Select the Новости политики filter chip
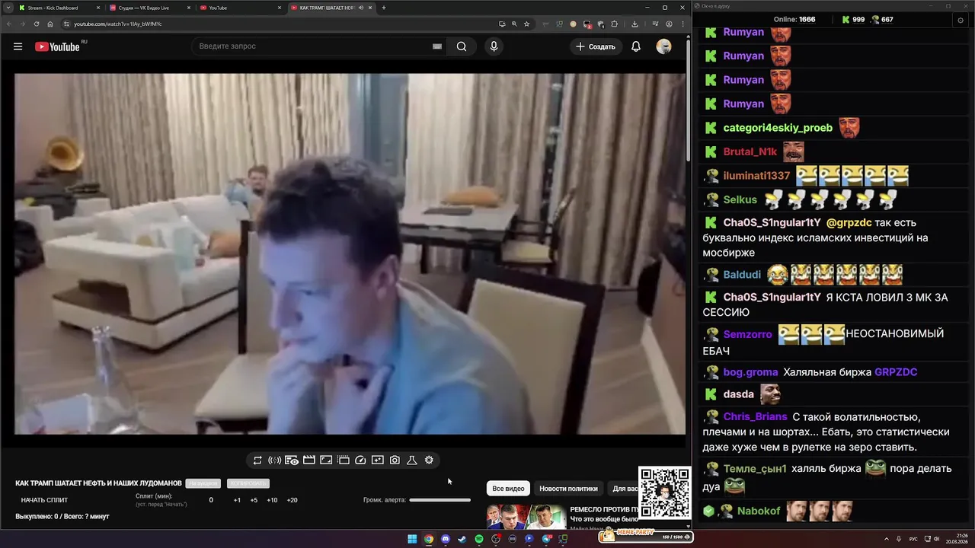Screen dimensions: 975x548 point(568,489)
